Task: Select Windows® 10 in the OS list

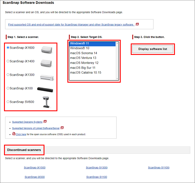Action: [x=92, y=48]
